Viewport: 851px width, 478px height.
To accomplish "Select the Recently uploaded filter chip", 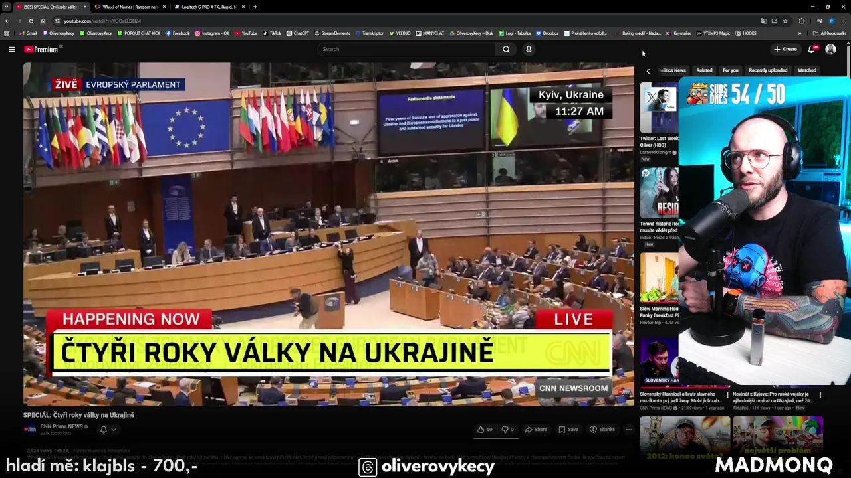I will [x=768, y=70].
